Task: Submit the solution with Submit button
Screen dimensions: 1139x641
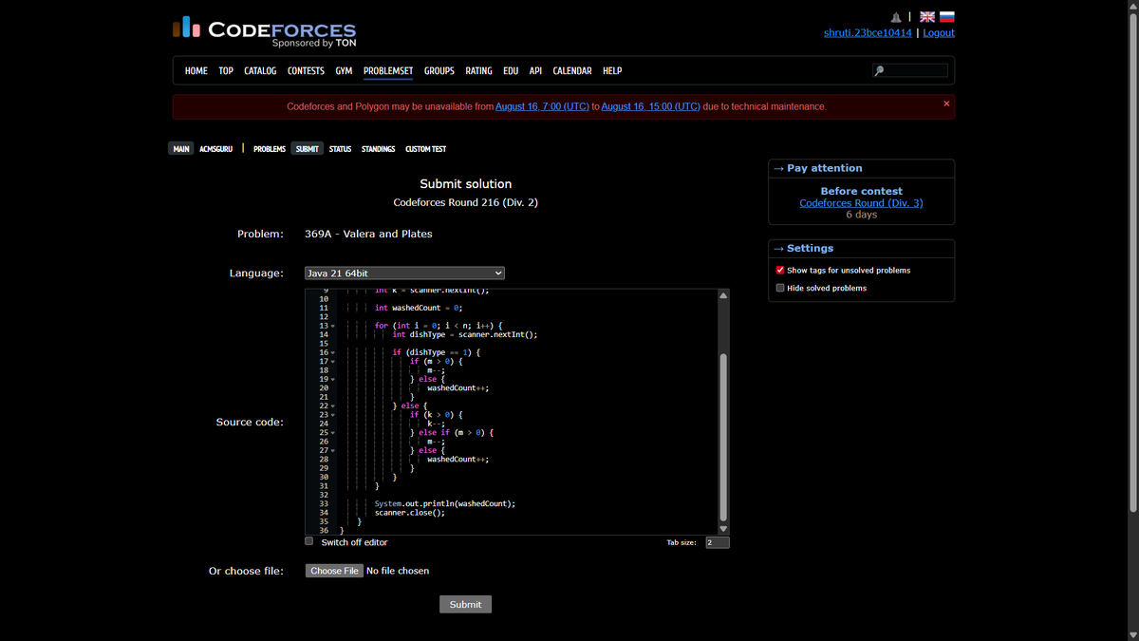Action: (465, 604)
